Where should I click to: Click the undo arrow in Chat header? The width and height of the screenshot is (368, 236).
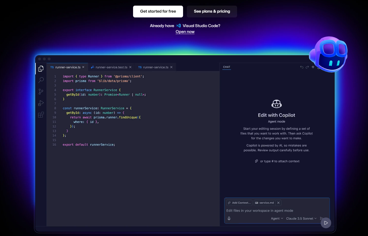click(302, 67)
